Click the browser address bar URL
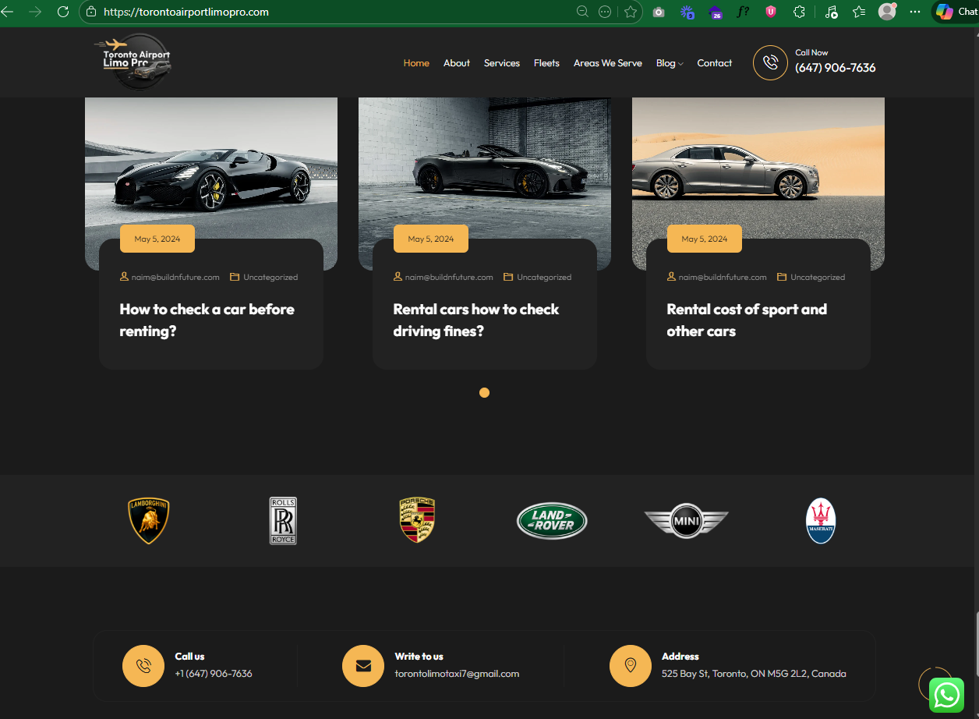 [186, 12]
